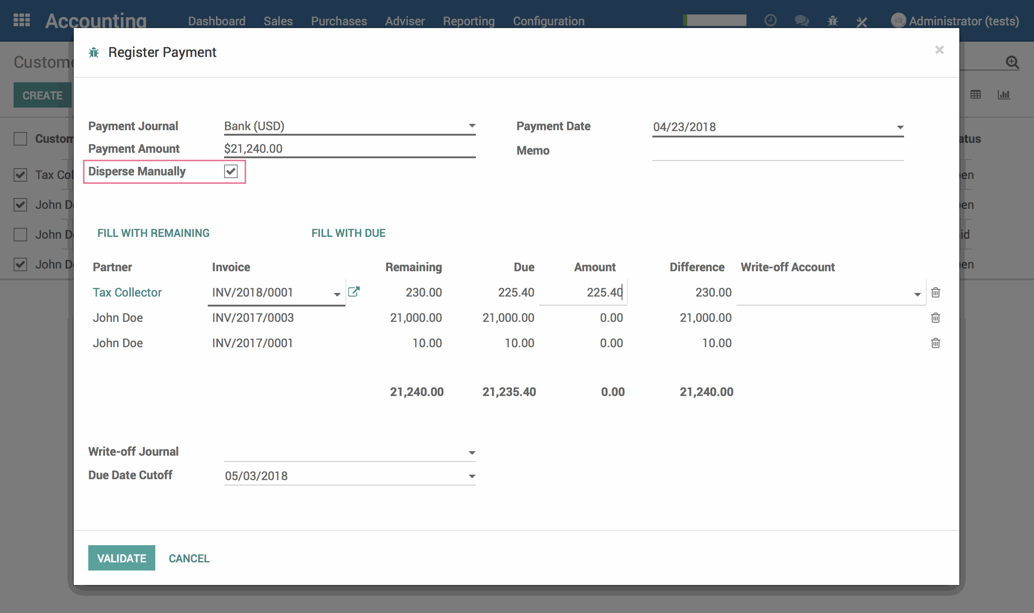Open the Due Date Cutoff dropdown
1034x613 pixels.
pos(472,476)
